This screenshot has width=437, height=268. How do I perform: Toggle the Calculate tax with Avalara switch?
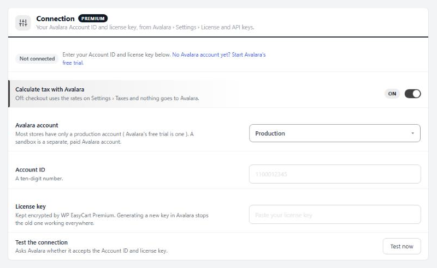[x=412, y=94]
